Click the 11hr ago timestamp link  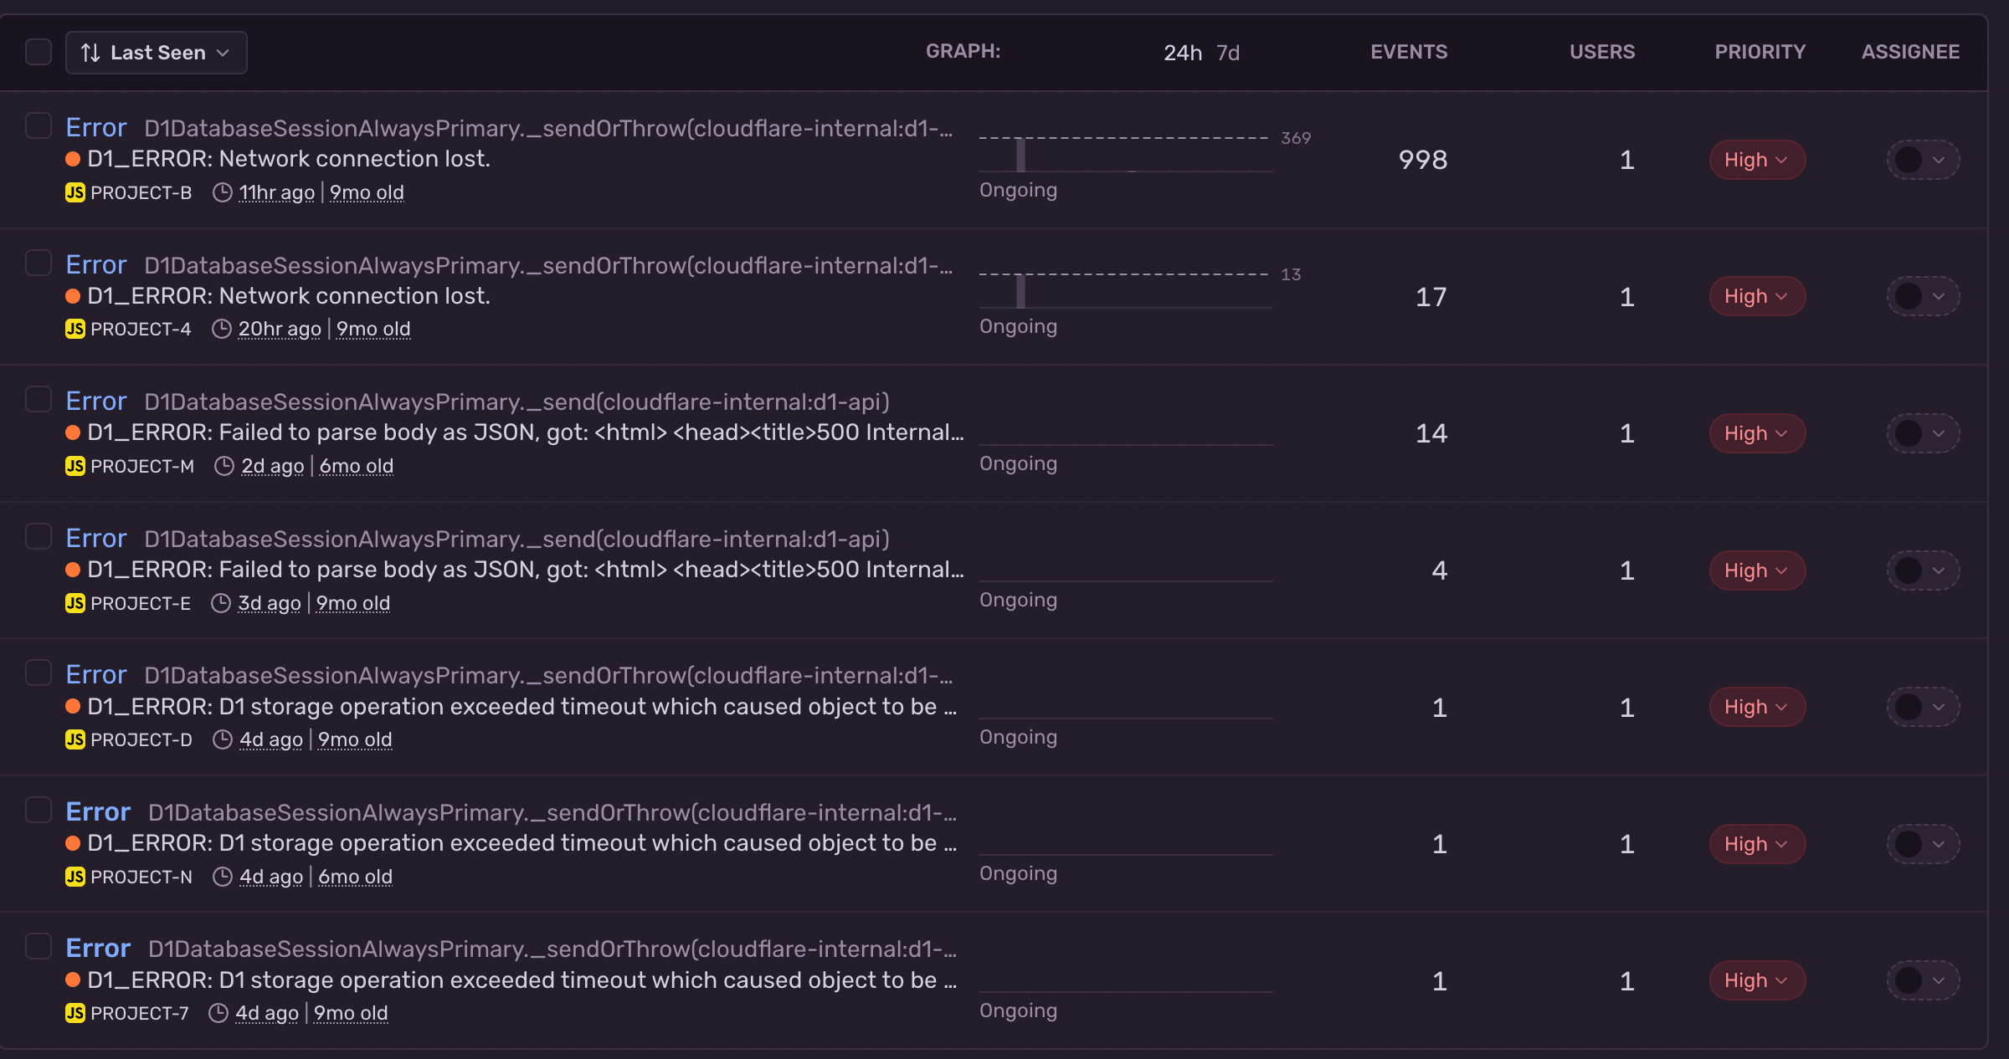(x=276, y=192)
